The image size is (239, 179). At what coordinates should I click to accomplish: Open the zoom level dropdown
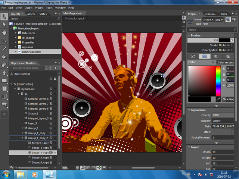tap(77, 168)
